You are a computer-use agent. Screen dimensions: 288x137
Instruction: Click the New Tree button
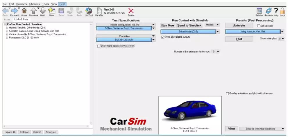(51, 132)
